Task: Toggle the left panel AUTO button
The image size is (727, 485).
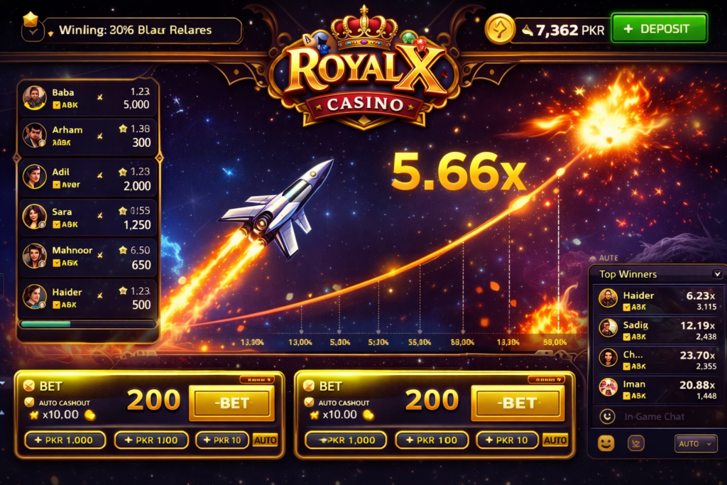Action: click(266, 440)
